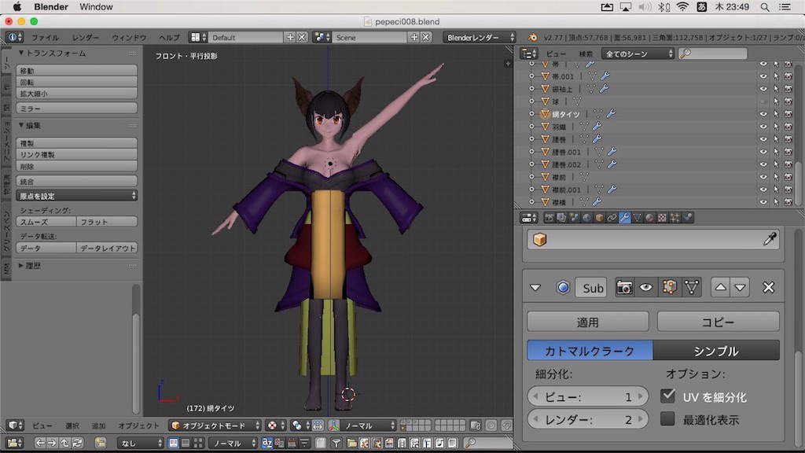Image resolution: width=805 pixels, height=453 pixels.
Task: Remove the Sub modifier with X
Action: [x=769, y=288]
